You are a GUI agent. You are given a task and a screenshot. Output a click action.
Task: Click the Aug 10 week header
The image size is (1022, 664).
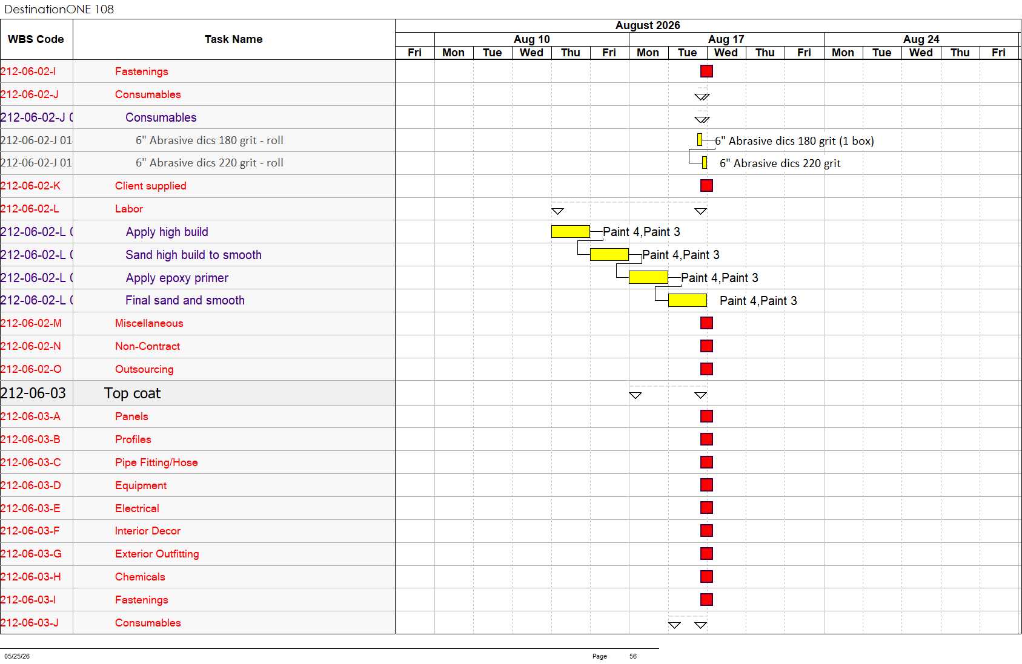[532, 39]
